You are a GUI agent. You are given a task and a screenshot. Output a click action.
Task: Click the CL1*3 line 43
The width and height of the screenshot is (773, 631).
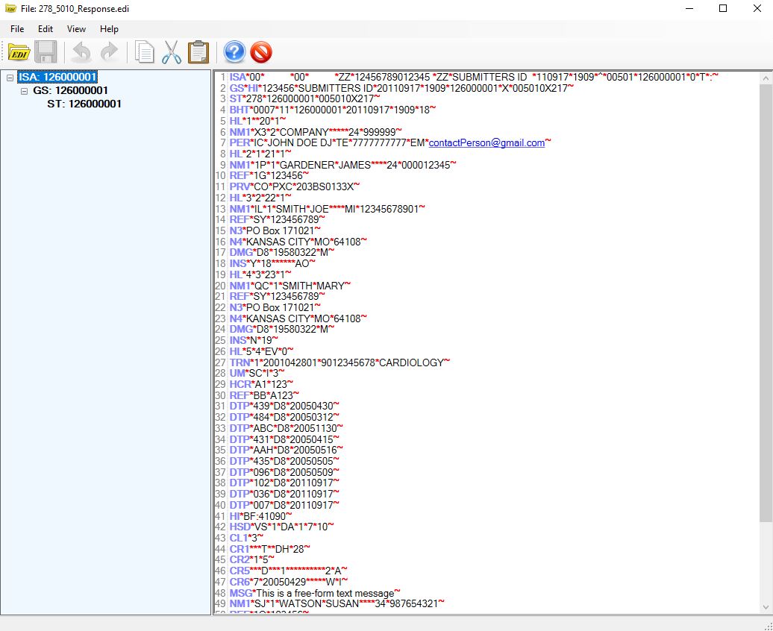click(246, 538)
